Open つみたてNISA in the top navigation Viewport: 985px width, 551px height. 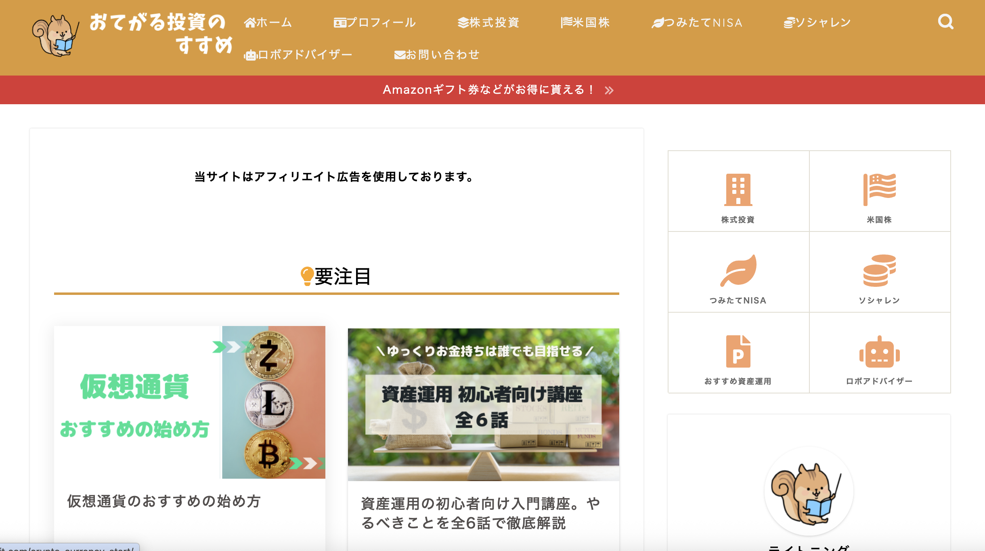pyautogui.click(x=697, y=23)
